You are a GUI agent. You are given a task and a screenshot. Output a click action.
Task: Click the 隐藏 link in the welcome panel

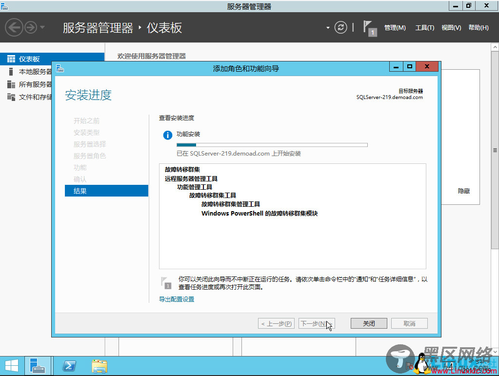464,191
